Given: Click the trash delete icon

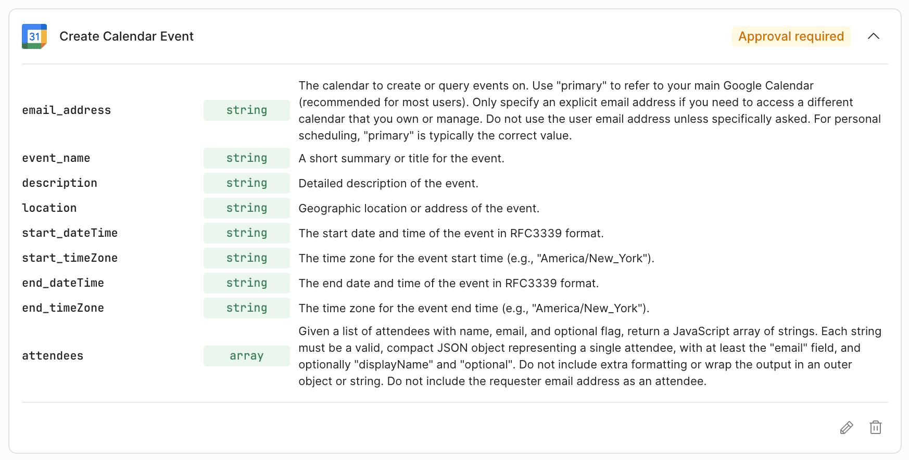Looking at the screenshot, I should click(x=875, y=427).
